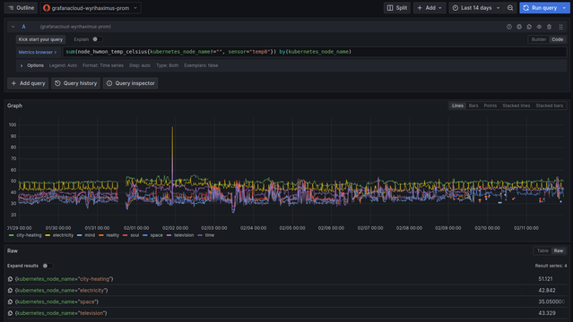Screen dimensions: 573x322
Task: Toggle the soul legend series
Action: [135, 235]
